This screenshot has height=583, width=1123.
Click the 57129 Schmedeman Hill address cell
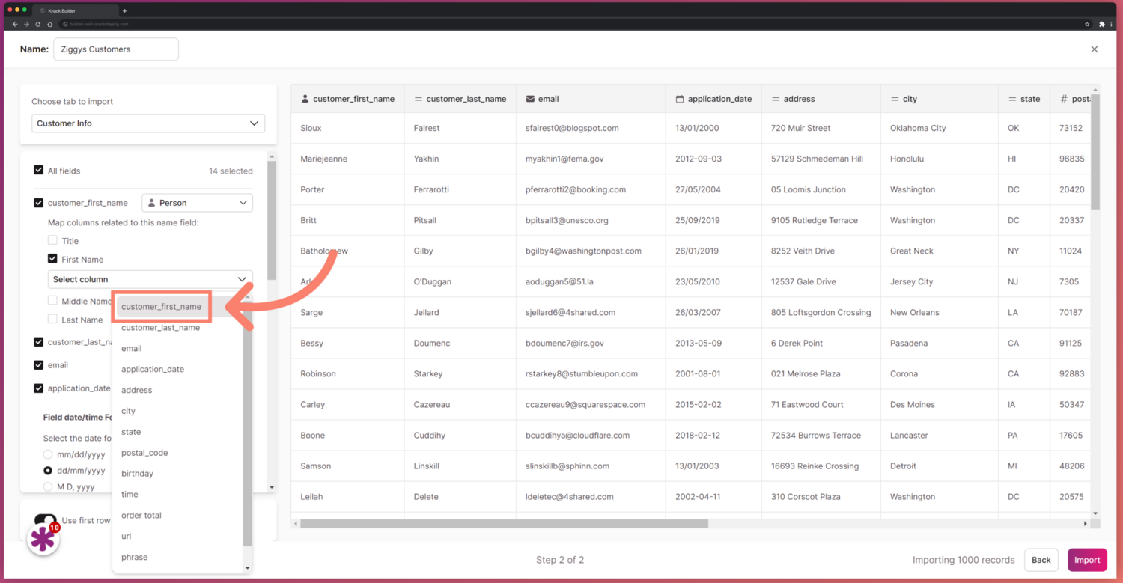(x=821, y=159)
